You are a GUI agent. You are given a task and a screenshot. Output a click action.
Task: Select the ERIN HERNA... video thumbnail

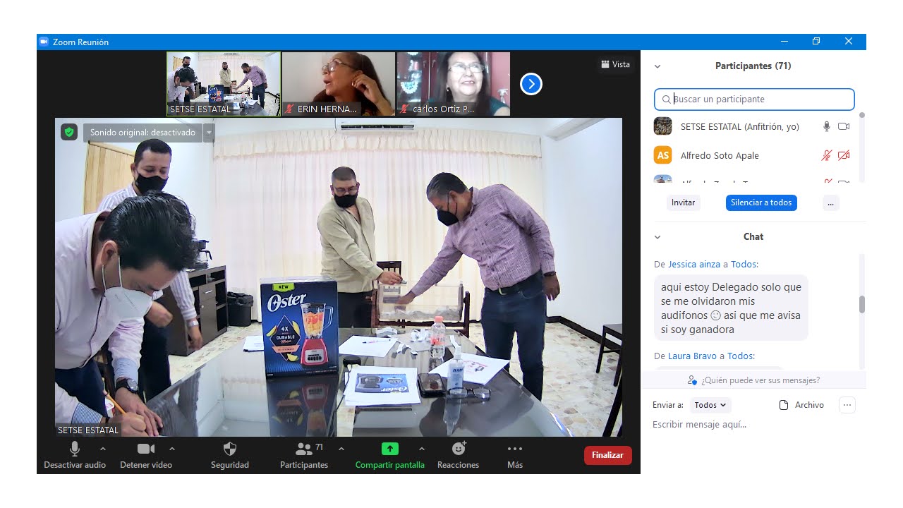[x=338, y=84]
